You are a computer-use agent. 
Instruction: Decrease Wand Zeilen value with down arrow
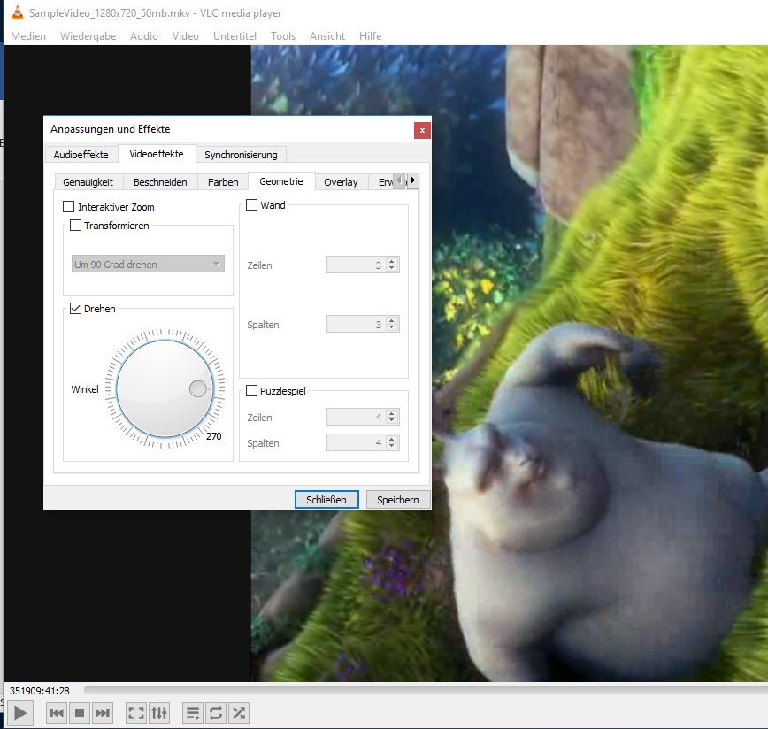tap(391, 268)
